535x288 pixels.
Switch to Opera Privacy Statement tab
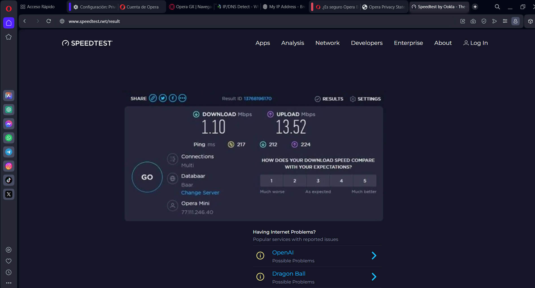pyautogui.click(x=384, y=7)
